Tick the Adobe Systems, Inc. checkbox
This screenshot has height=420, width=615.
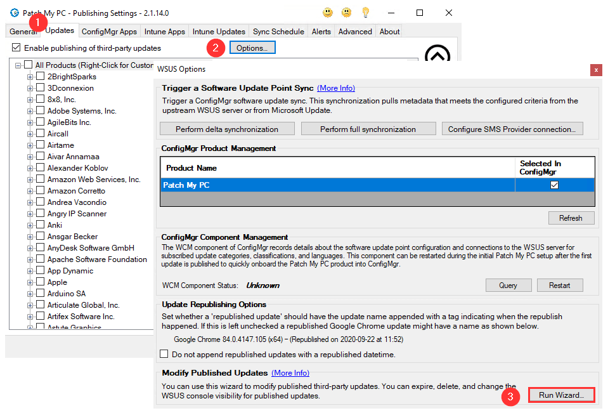(41, 110)
